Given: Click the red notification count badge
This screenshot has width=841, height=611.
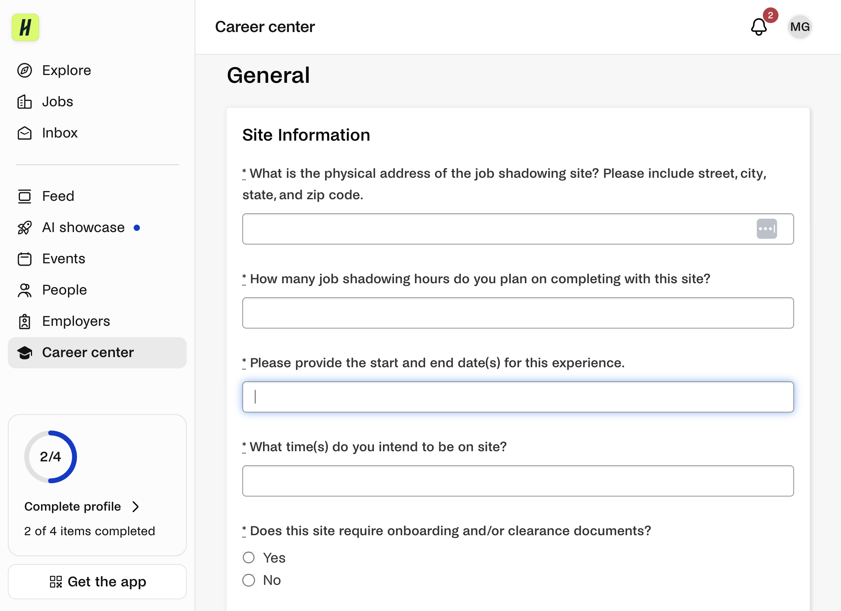Looking at the screenshot, I should click(x=770, y=15).
